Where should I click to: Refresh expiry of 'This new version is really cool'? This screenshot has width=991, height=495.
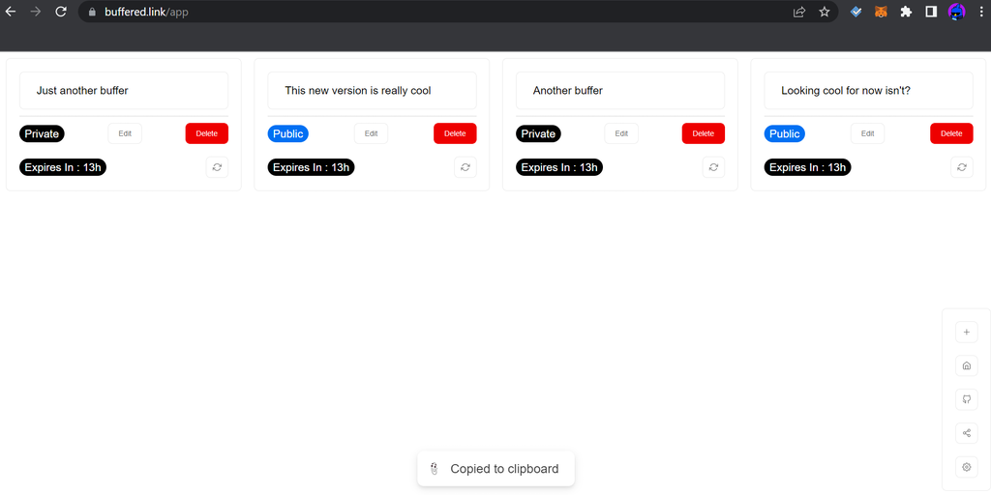(465, 167)
